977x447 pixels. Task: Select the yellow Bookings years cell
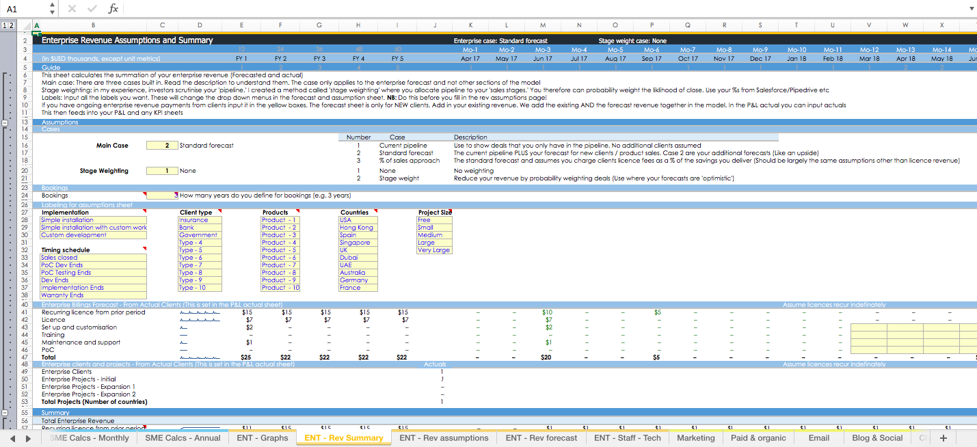click(162, 195)
